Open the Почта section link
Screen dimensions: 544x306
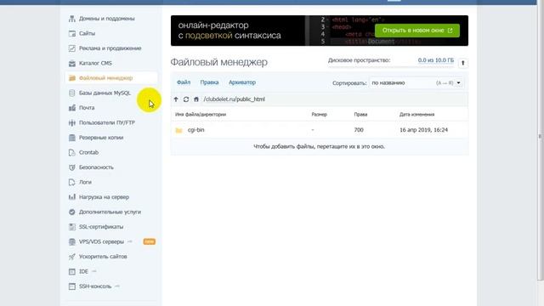point(87,108)
